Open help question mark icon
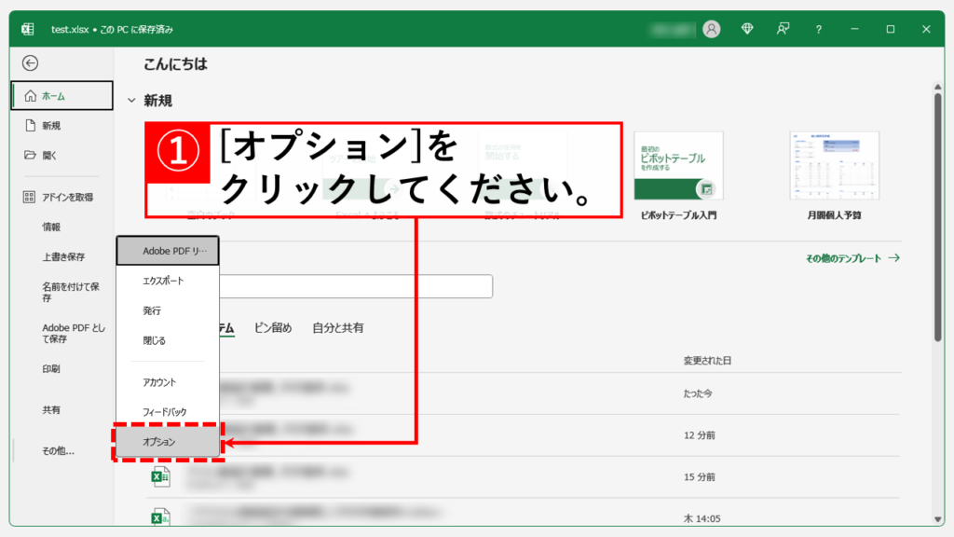Screen dimensions: 954x537 819,29
